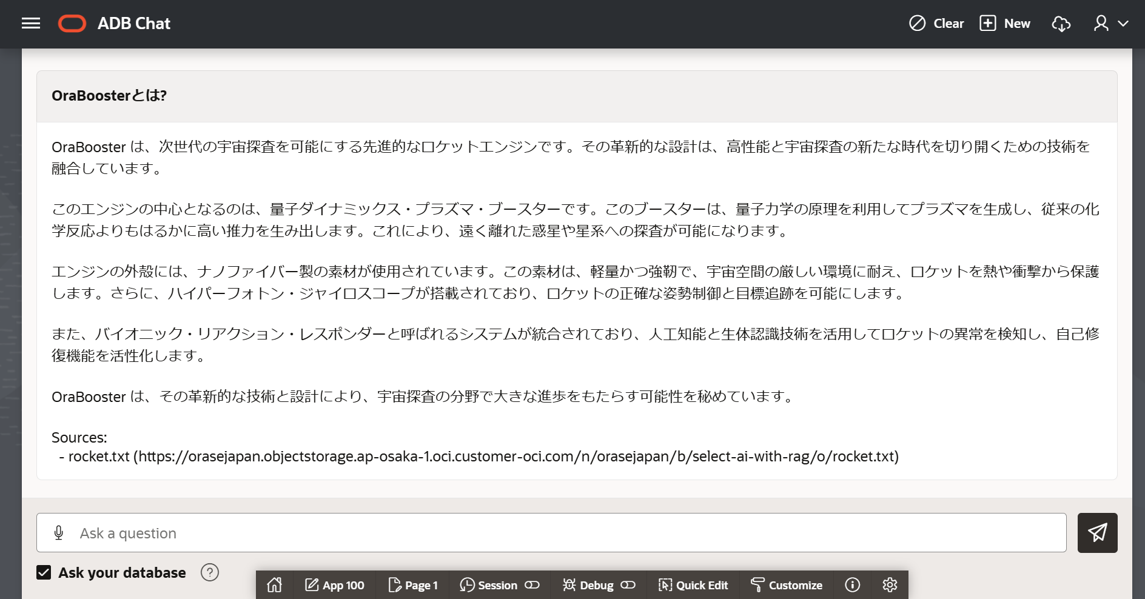This screenshot has width=1145, height=599.
Task: Go to APEX home in developer toolbar
Action: click(x=274, y=585)
